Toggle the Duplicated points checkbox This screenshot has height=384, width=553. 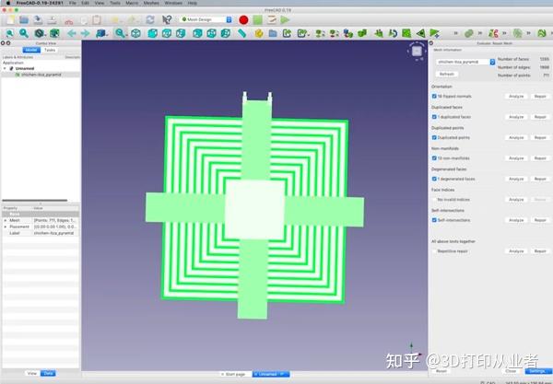tap(434, 137)
